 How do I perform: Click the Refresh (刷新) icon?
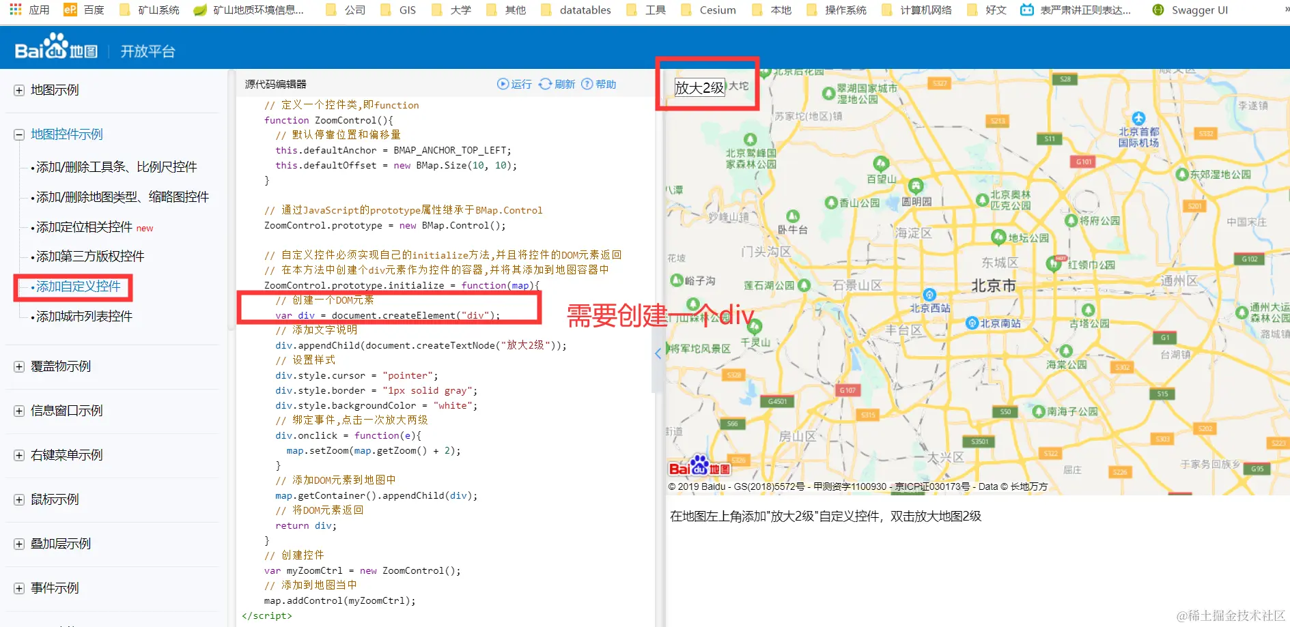coord(545,83)
